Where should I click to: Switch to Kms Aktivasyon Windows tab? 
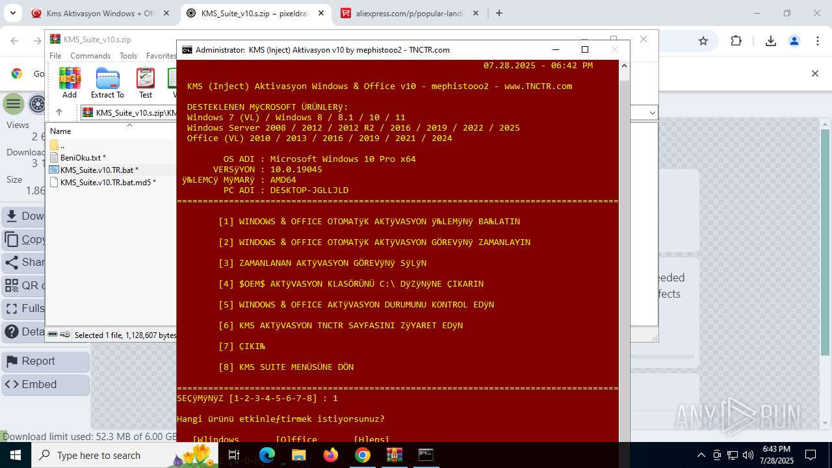tap(100, 13)
